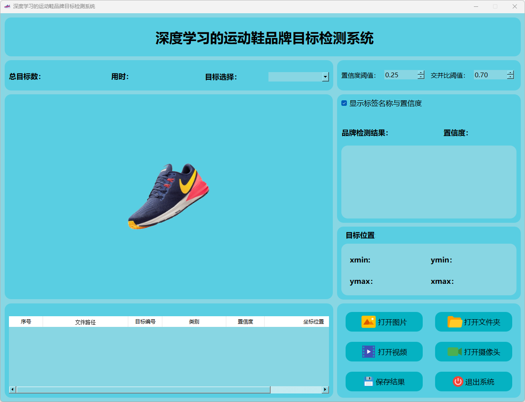525x402 pixels.
Task: Open the 目标选择 dropdown list
Action: tap(325, 77)
